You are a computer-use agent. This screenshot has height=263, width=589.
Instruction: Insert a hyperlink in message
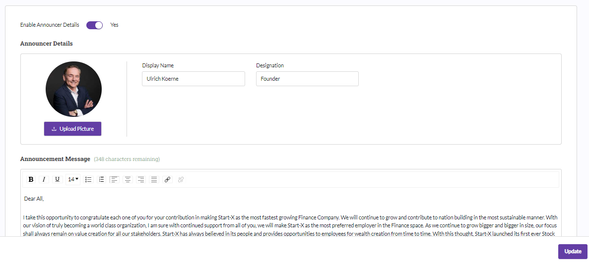tap(168, 179)
